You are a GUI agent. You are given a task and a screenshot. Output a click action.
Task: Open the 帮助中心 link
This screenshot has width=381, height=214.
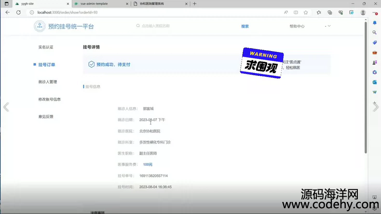coord(297,26)
